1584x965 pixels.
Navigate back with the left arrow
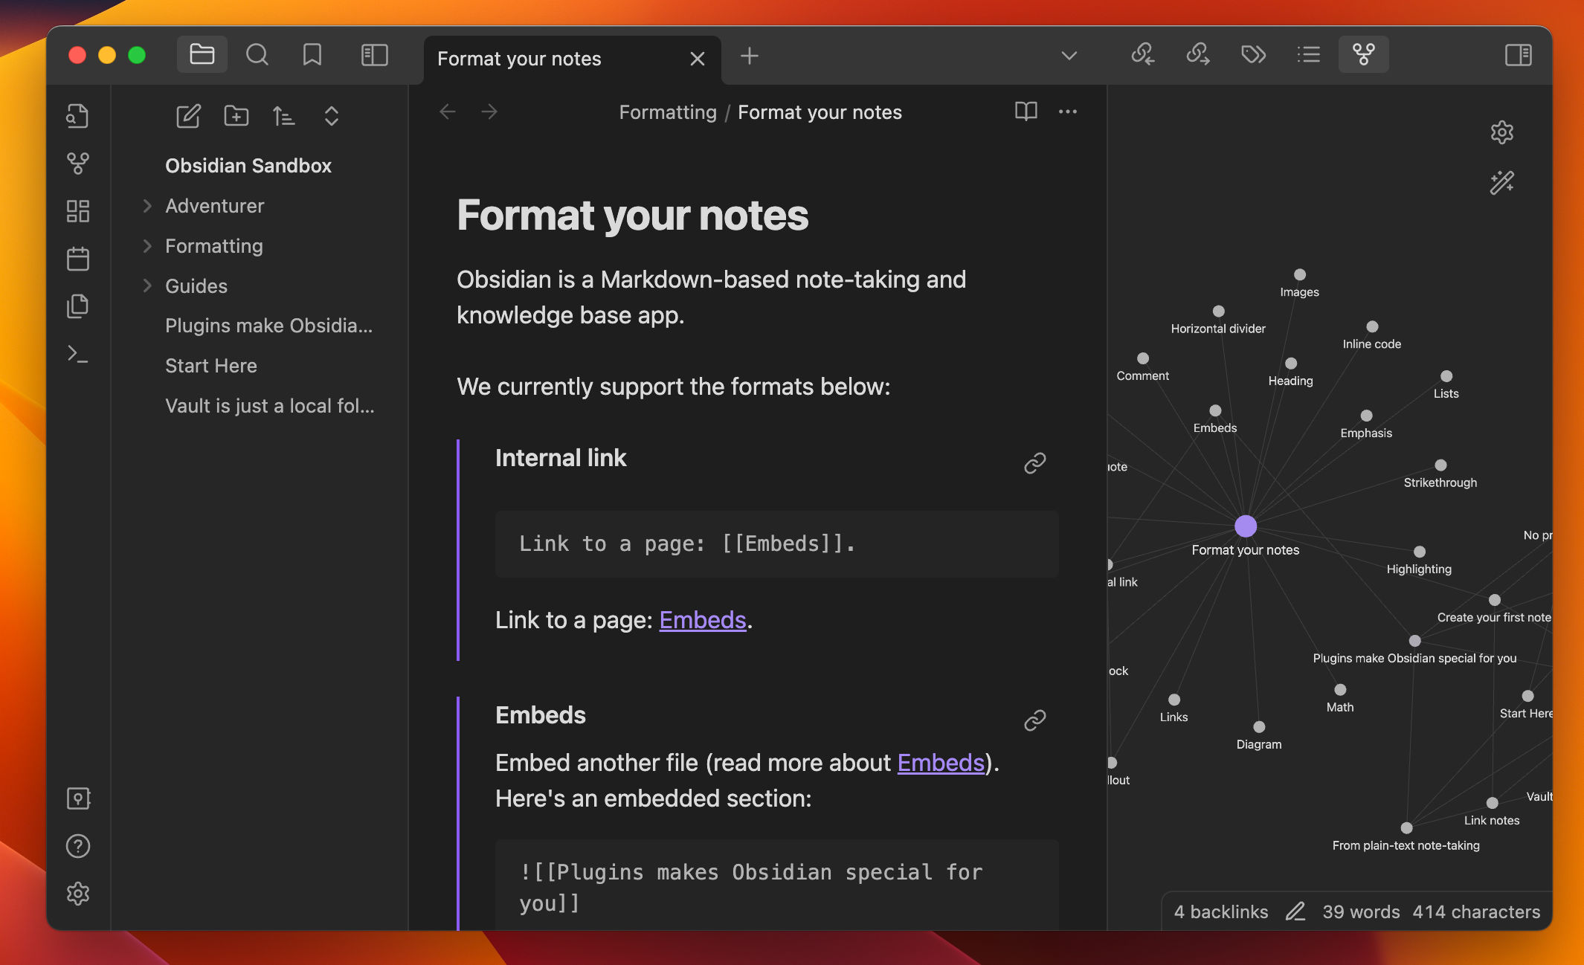coord(448,112)
